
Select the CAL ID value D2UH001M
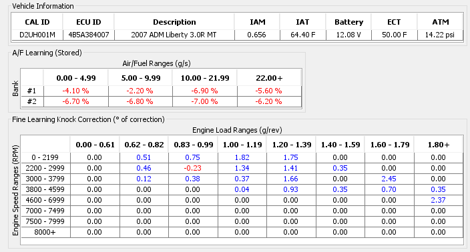point(37,35)
